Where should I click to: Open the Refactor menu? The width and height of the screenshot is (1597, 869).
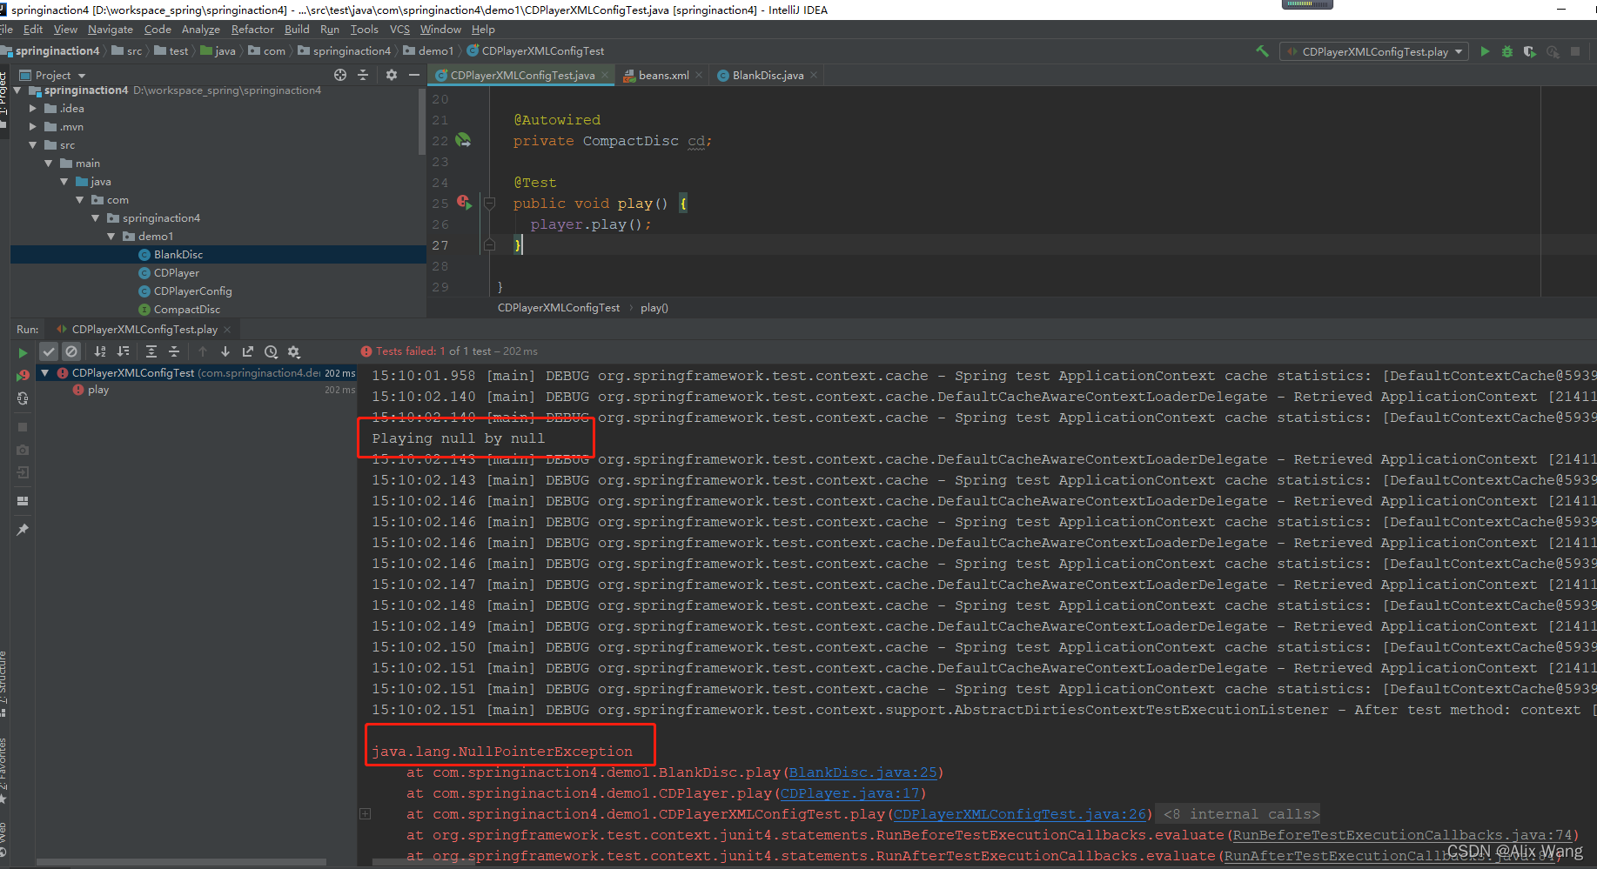[252, 30]
